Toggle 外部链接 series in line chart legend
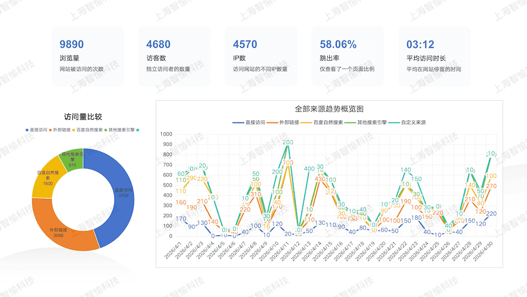527x297 pixels. [x=282, y=122]
